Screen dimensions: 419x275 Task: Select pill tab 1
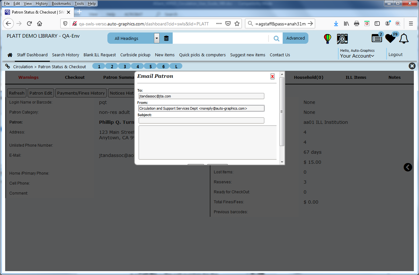99,66
